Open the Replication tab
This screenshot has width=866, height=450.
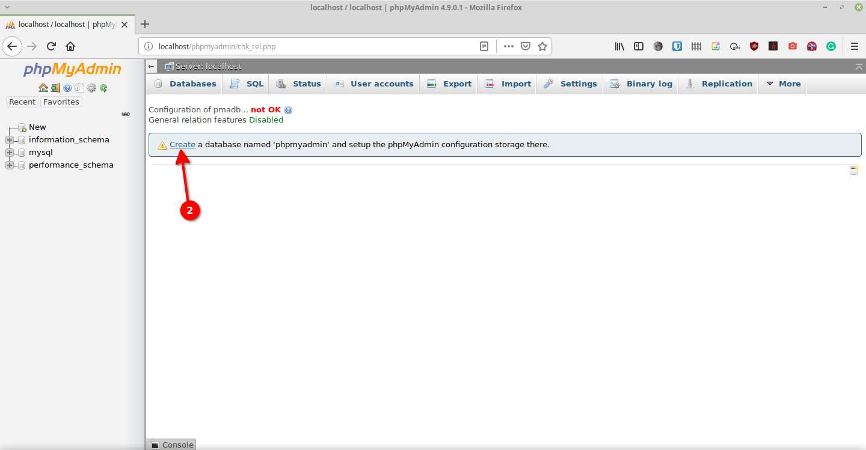pyautogui.click(x=719, y=84)
